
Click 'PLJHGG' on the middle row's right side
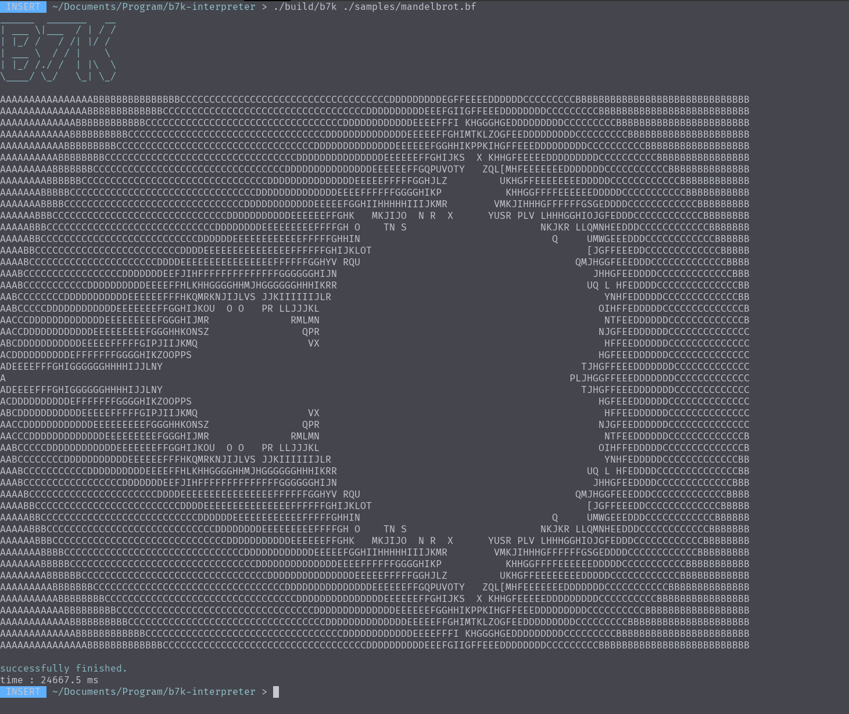[587, 378]
